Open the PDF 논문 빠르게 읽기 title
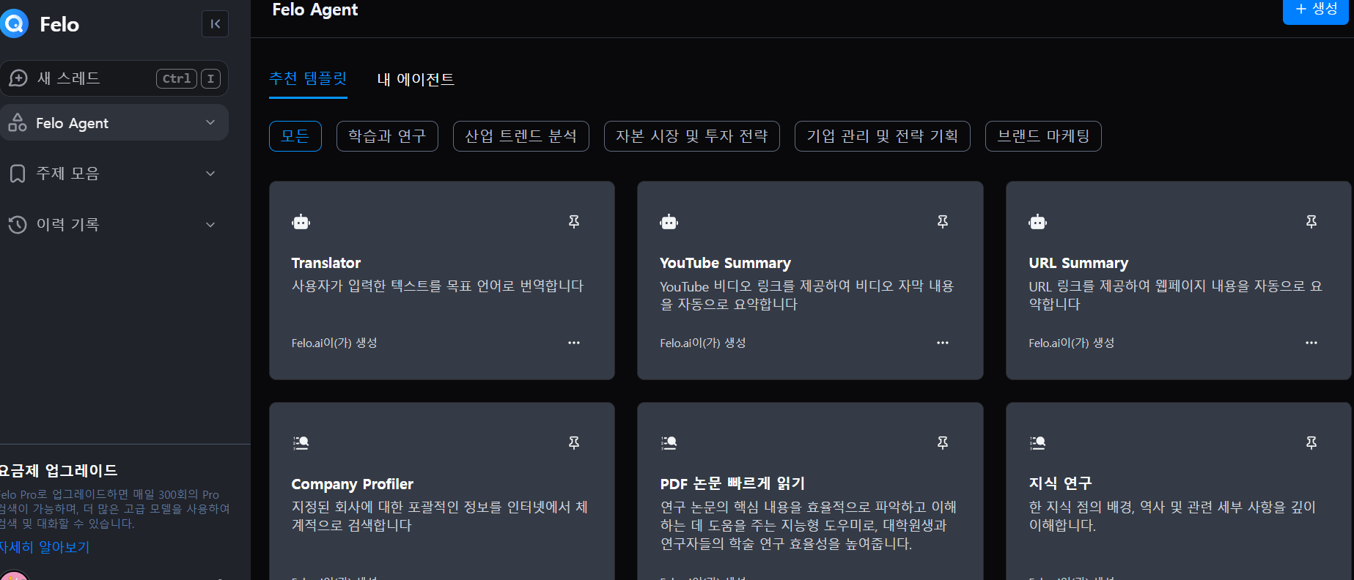 click(732, 483)
